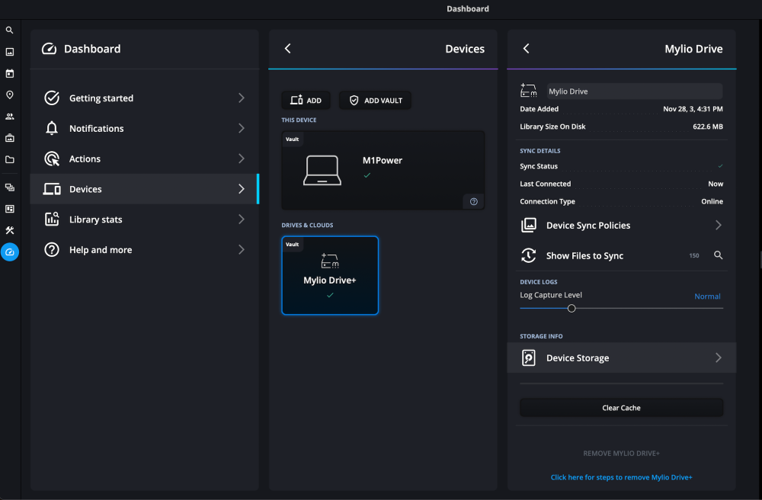The height and width of the screenshot is (500, 762).
Task: Open Library stats menu item
Action: coord(144,220)
